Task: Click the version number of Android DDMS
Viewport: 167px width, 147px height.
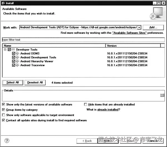Action: [127, 53]
